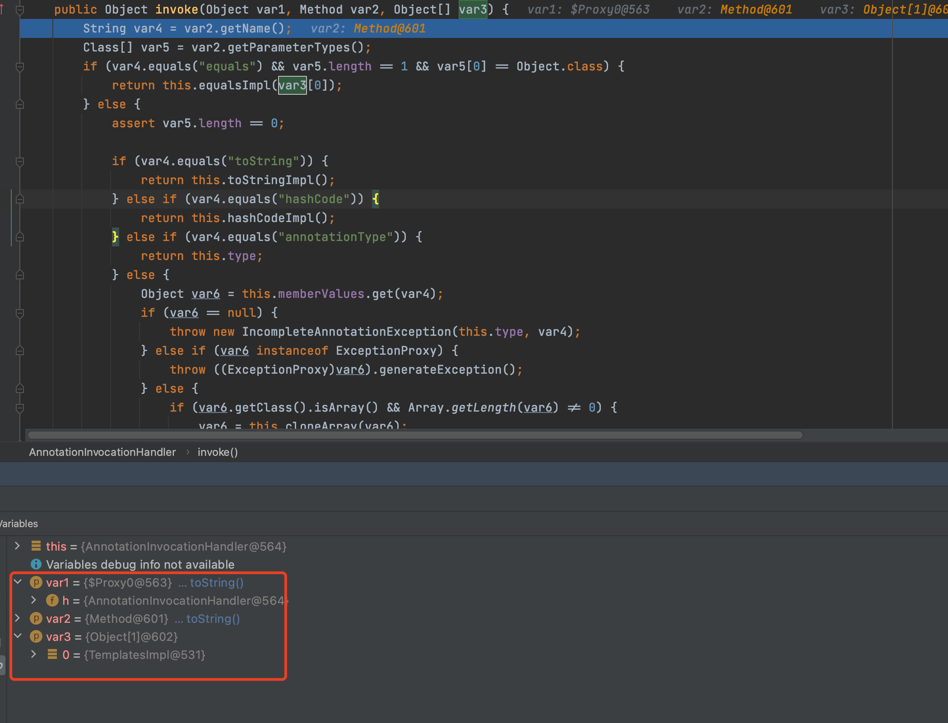Viewport: 948px width, 723px height.
Task: Click the invoke method name in signature
Action: coord(177,9)
